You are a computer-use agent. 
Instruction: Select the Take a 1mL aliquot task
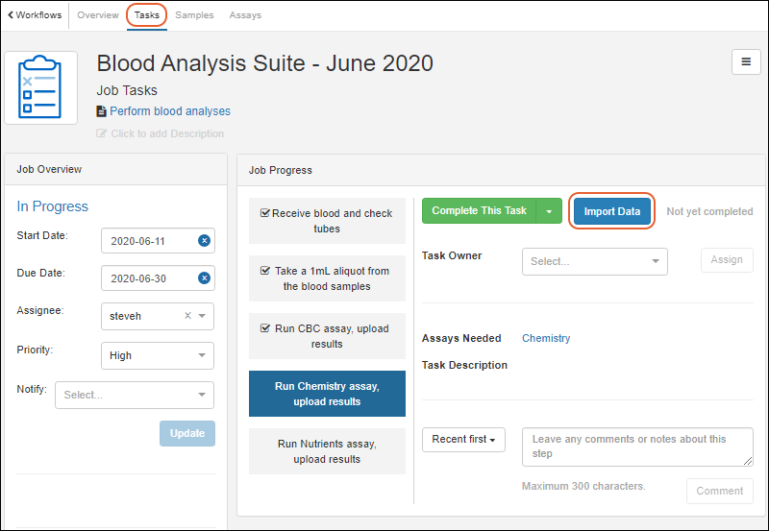pyautogui.click(x=327, y=278)
